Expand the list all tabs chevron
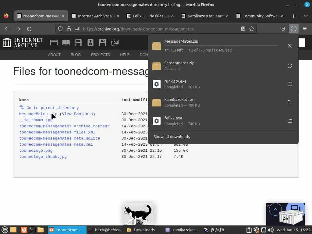Screen dimensions: 312x234 (x=306, y=16)
